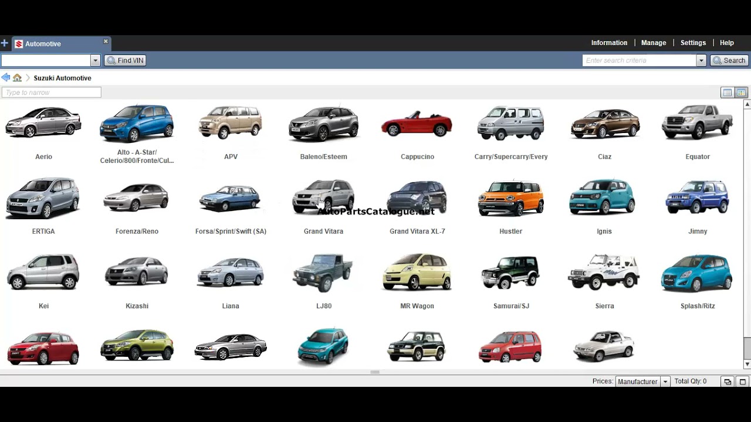
Task: Close the Automotive tab
Action: [x=106, y=42]
